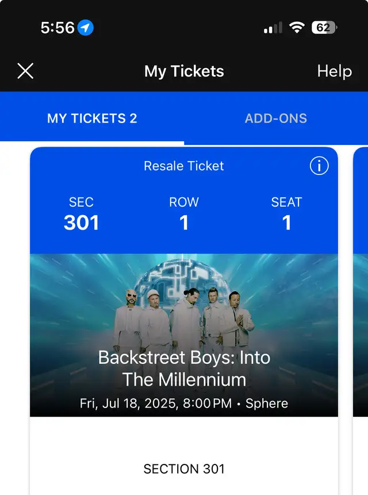Tap the SEAT 1 value
Viewport: 368px width, 495px height.
[287, 223]
